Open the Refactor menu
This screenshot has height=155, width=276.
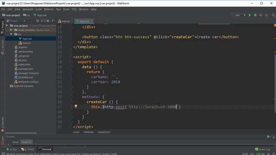pyautogui.click(x=49, y=9)
